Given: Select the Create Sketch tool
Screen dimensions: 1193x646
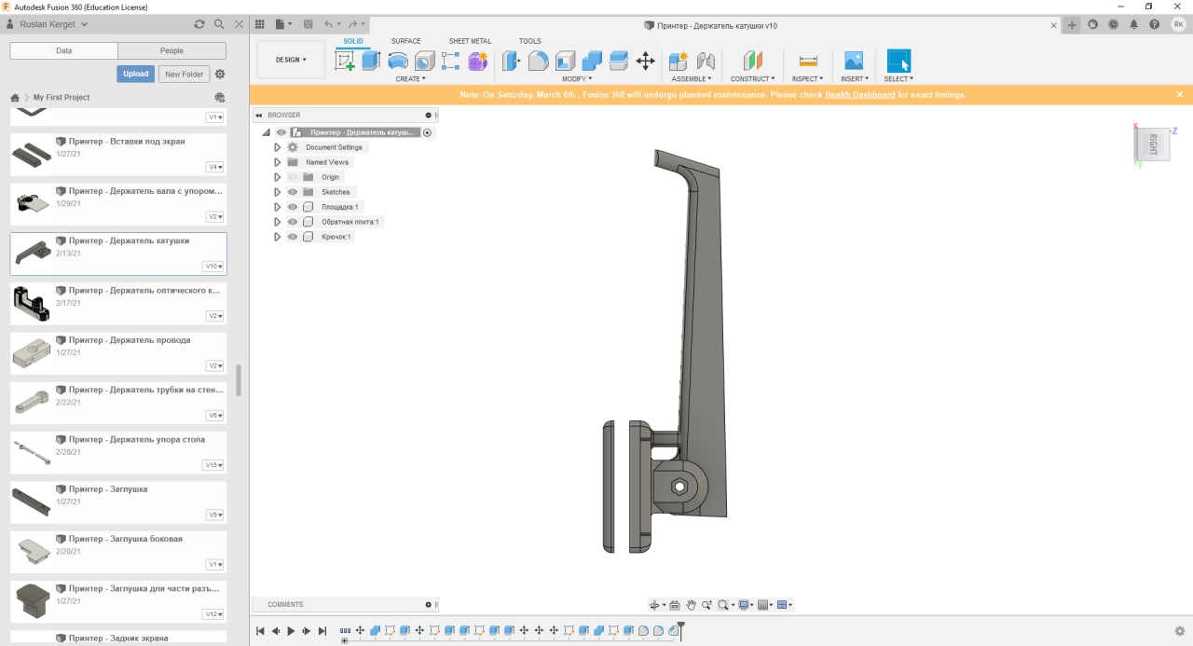Looking at the screenshot, I should [x=345, y=62].
